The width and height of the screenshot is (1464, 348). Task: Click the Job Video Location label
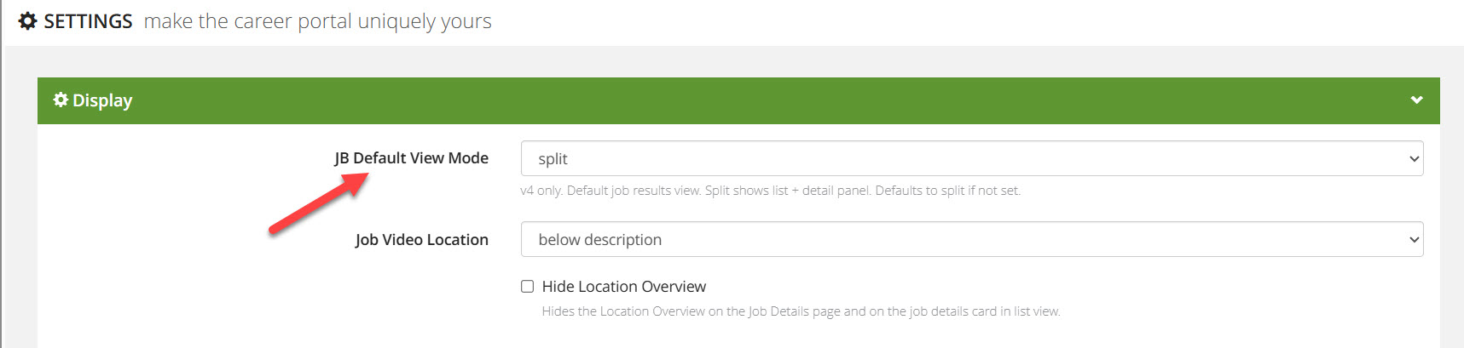[x=421, y=240]
